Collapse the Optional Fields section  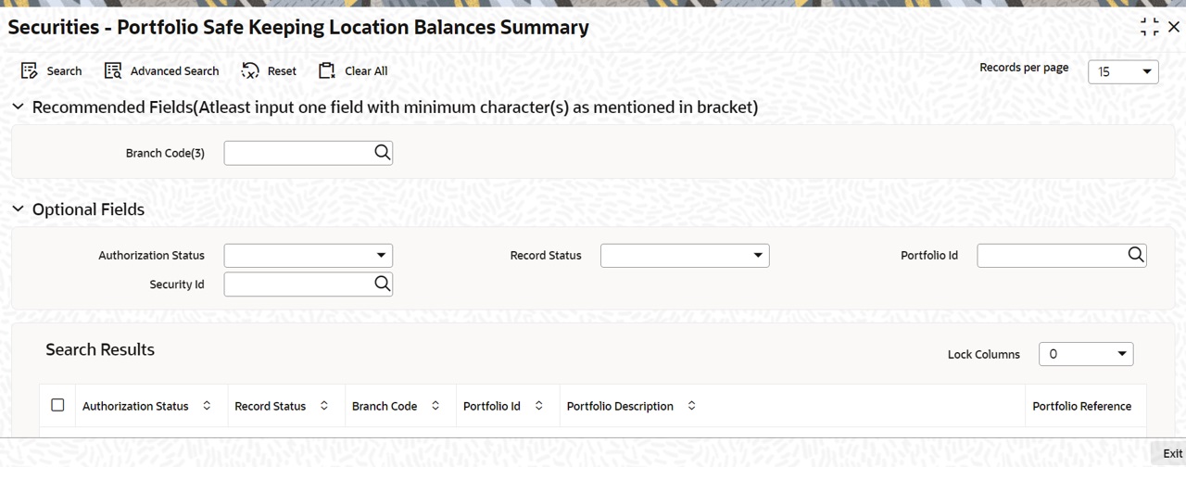(18, 209)
